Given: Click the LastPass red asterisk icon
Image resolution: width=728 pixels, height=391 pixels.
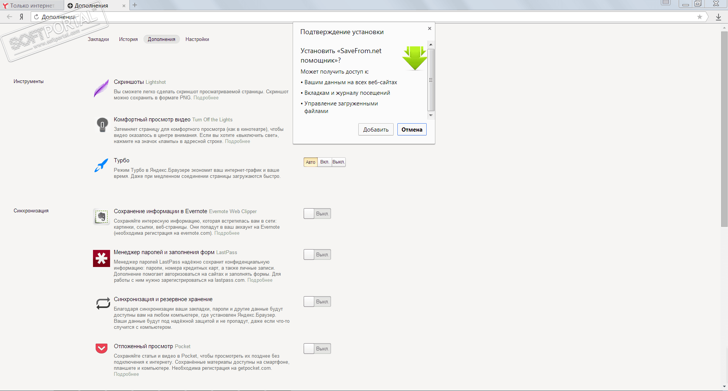Looking at the screenshot, I should pos(101,258).
